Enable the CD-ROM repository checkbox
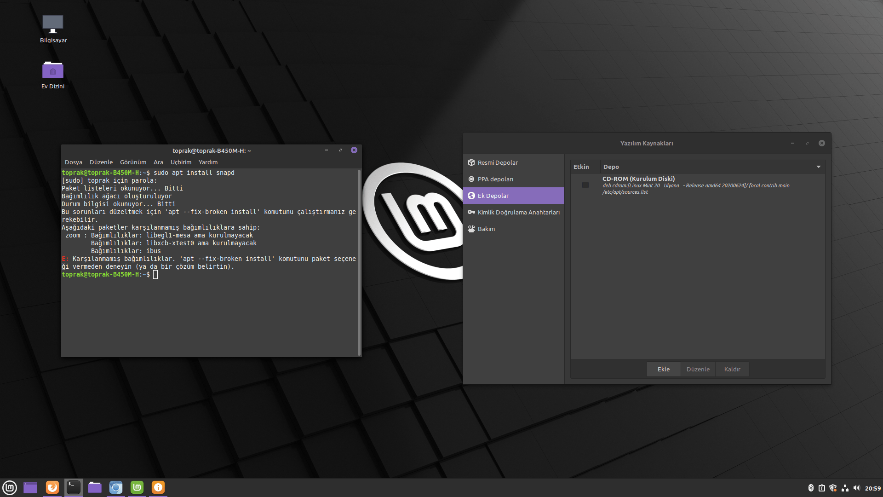 tap(585, 185)
